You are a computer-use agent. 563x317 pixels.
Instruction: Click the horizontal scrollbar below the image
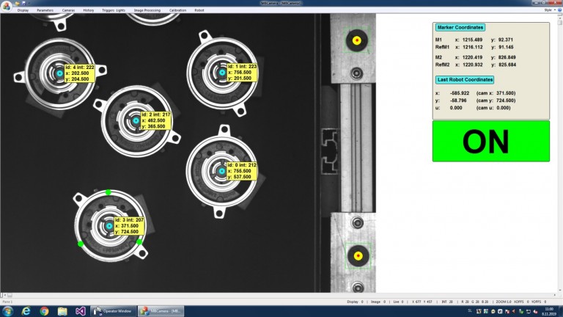point(280,295)
